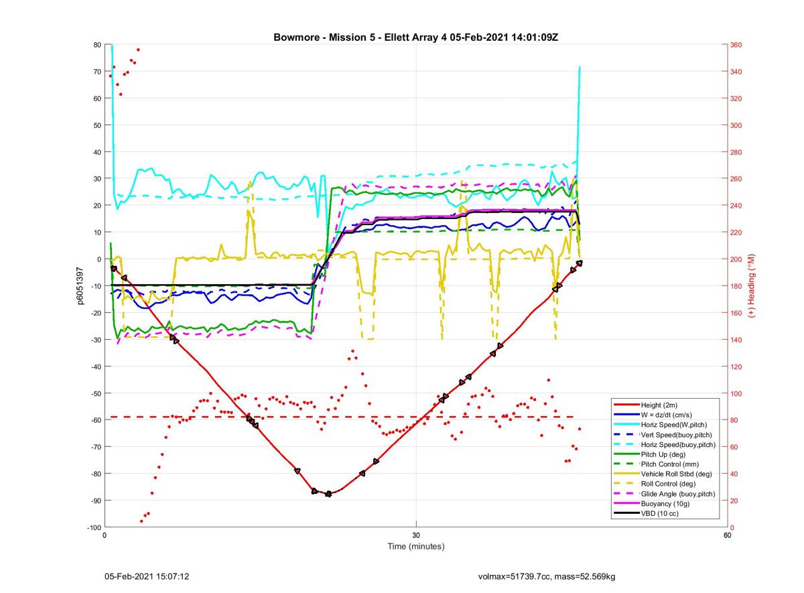Click the red line sample beside 'Height (2m)'
The width and height of the screenshot is (804, 593).
(626, 405)
